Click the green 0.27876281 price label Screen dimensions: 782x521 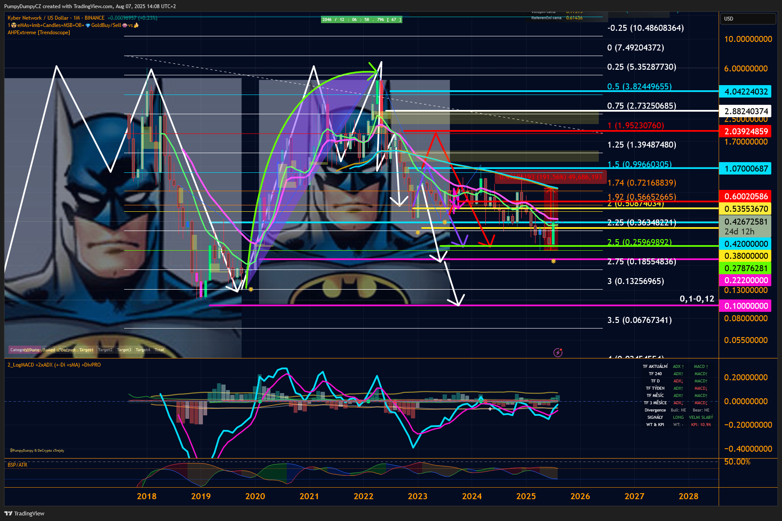746,268
